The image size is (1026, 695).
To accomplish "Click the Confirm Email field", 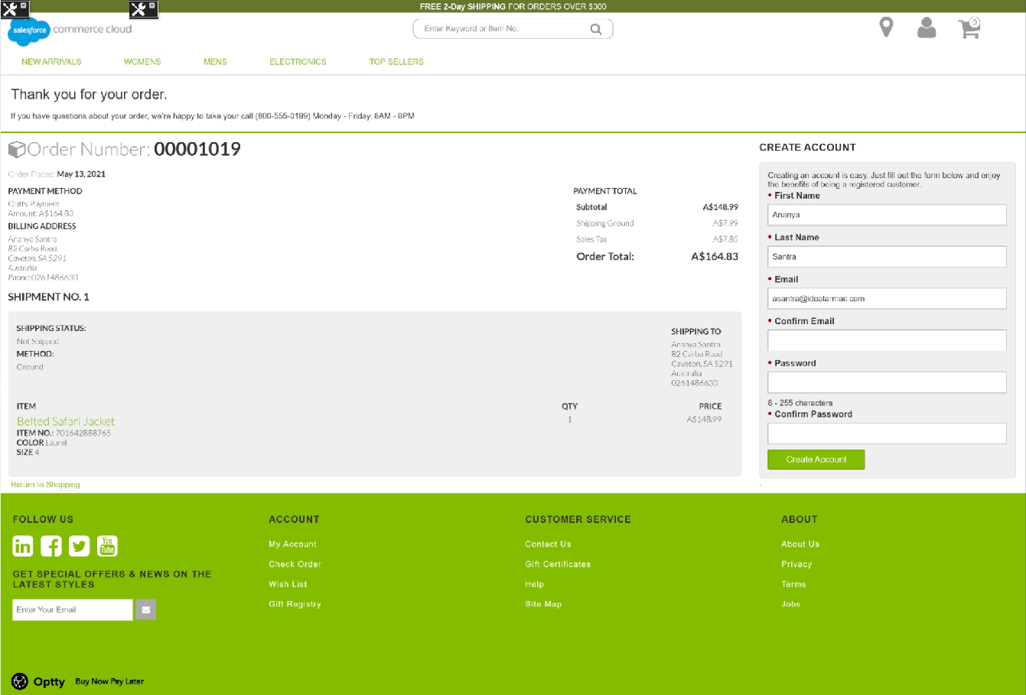I will click(887, 340).
